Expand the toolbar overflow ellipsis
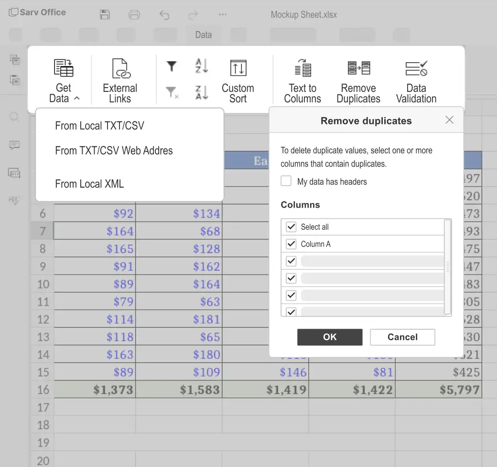The width and height of the screenshot is (497, 467). click(x=222, y=15)
